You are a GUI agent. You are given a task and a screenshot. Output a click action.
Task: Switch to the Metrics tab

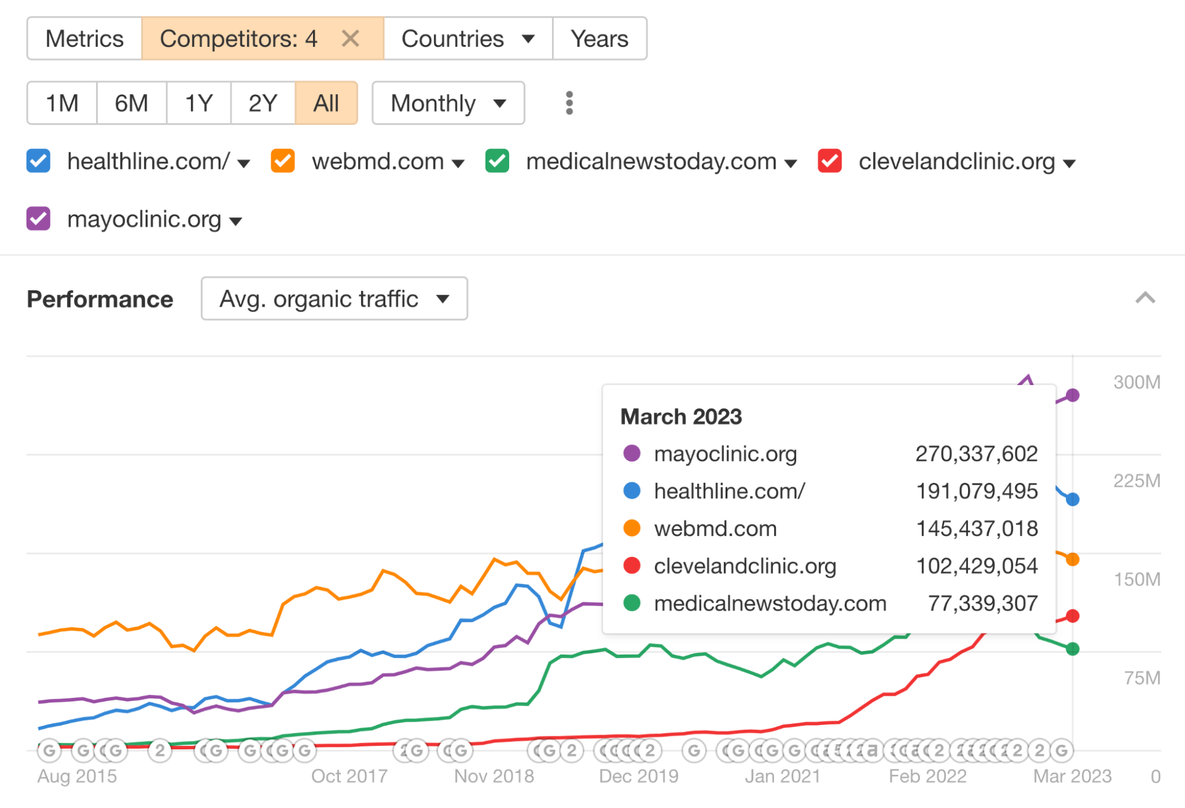click(x=84, y=39)
